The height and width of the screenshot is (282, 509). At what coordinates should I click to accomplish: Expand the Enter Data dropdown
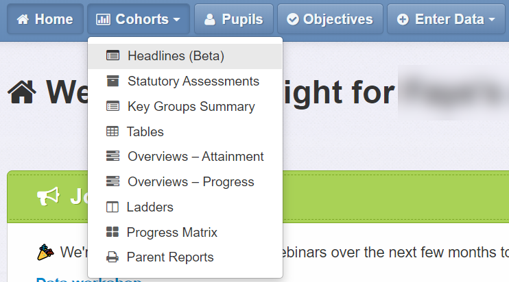click(x=446, y=19)
